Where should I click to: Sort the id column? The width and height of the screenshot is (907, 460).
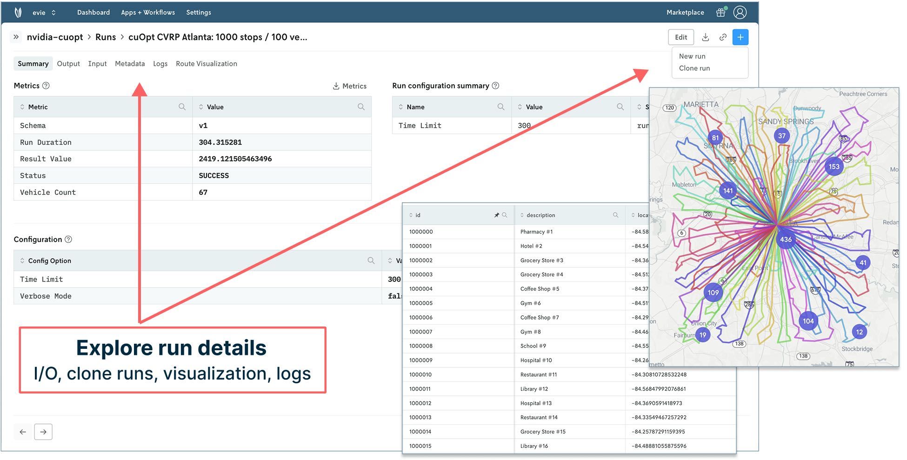point(411,215)
